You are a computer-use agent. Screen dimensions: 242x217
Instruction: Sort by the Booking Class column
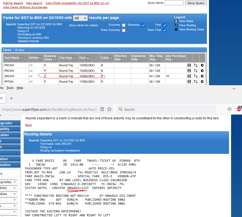54,60
